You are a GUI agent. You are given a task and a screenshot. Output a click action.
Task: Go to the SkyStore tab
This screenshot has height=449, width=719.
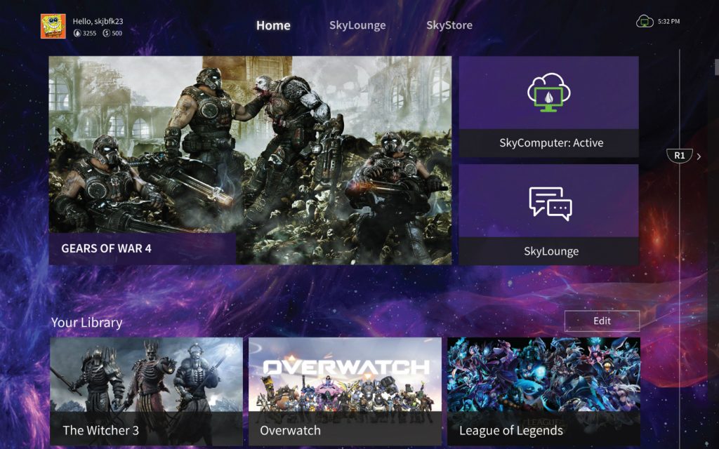449,25
